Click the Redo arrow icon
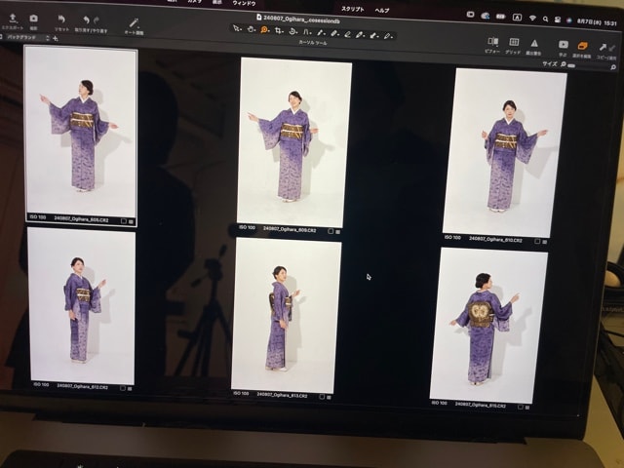This screenshot has width=624, height=468. click(97, 19)
